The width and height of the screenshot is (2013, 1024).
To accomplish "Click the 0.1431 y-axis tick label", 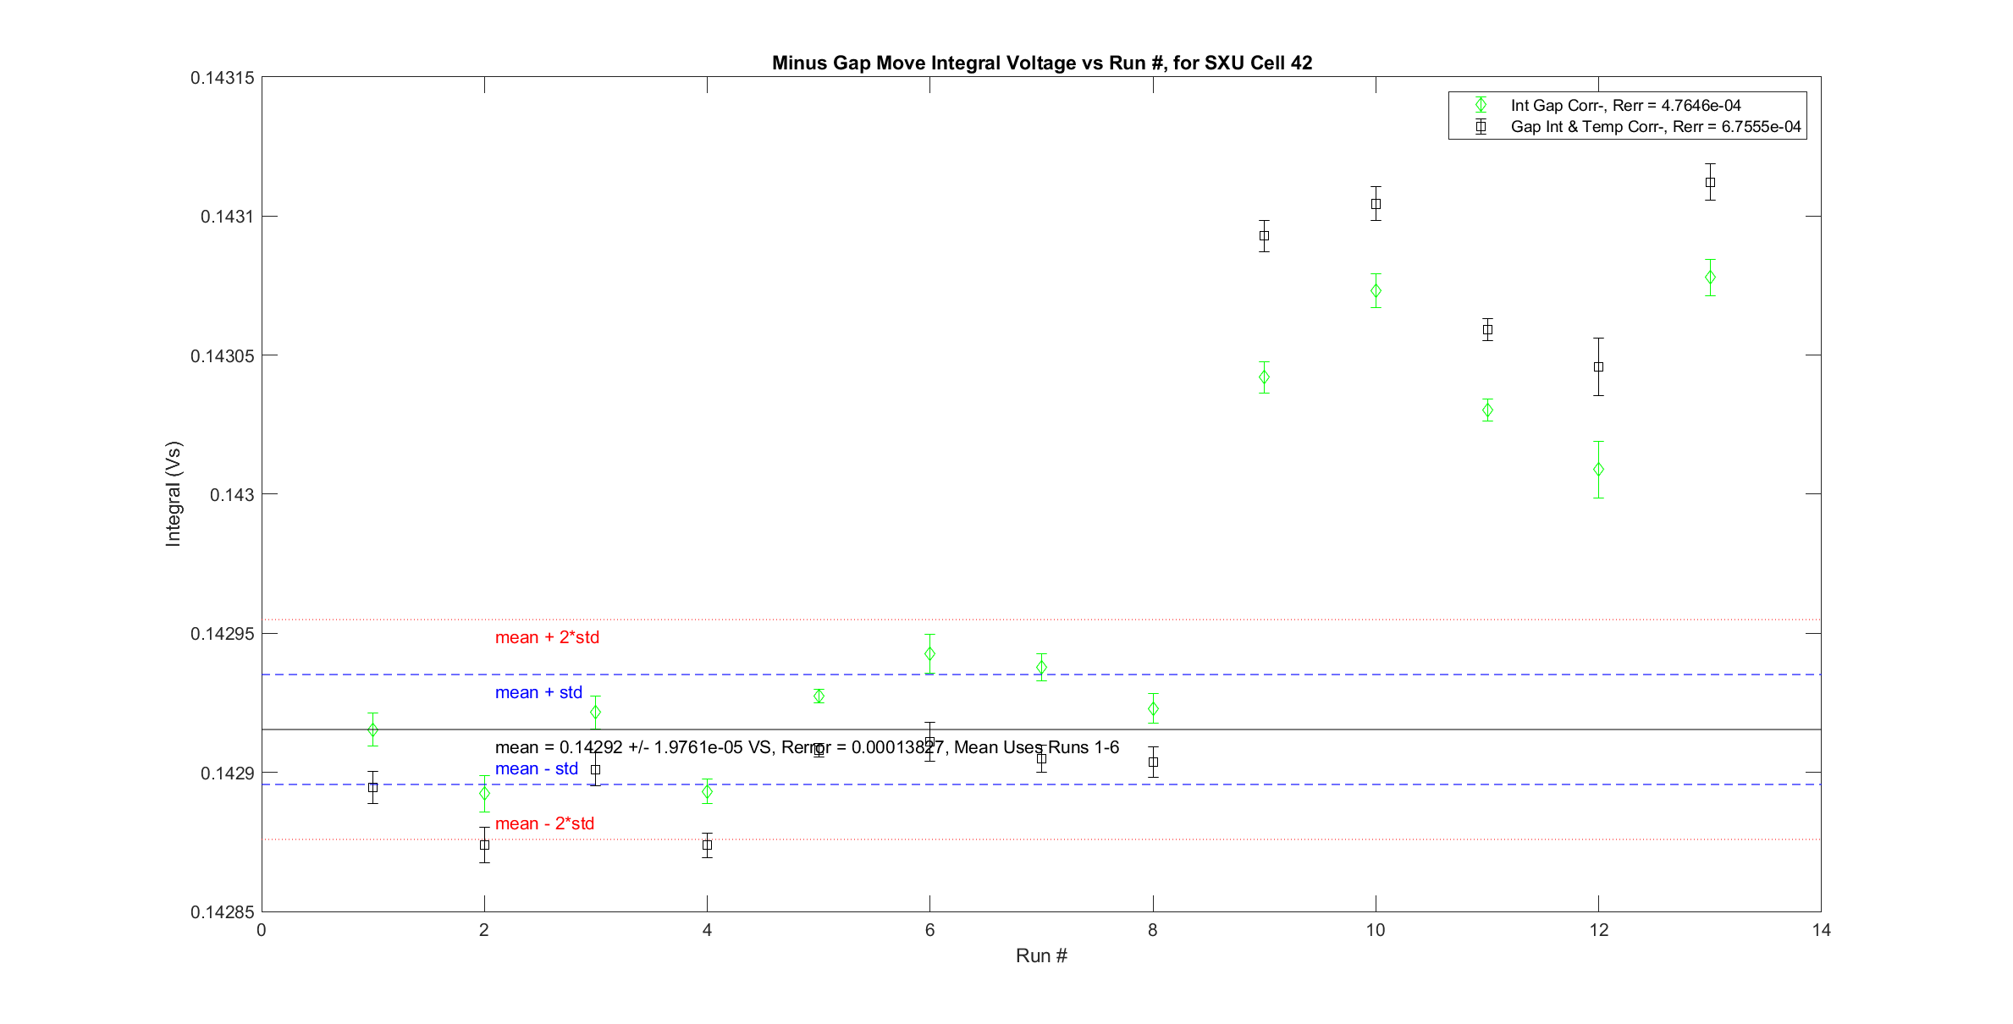I will 227,217.
